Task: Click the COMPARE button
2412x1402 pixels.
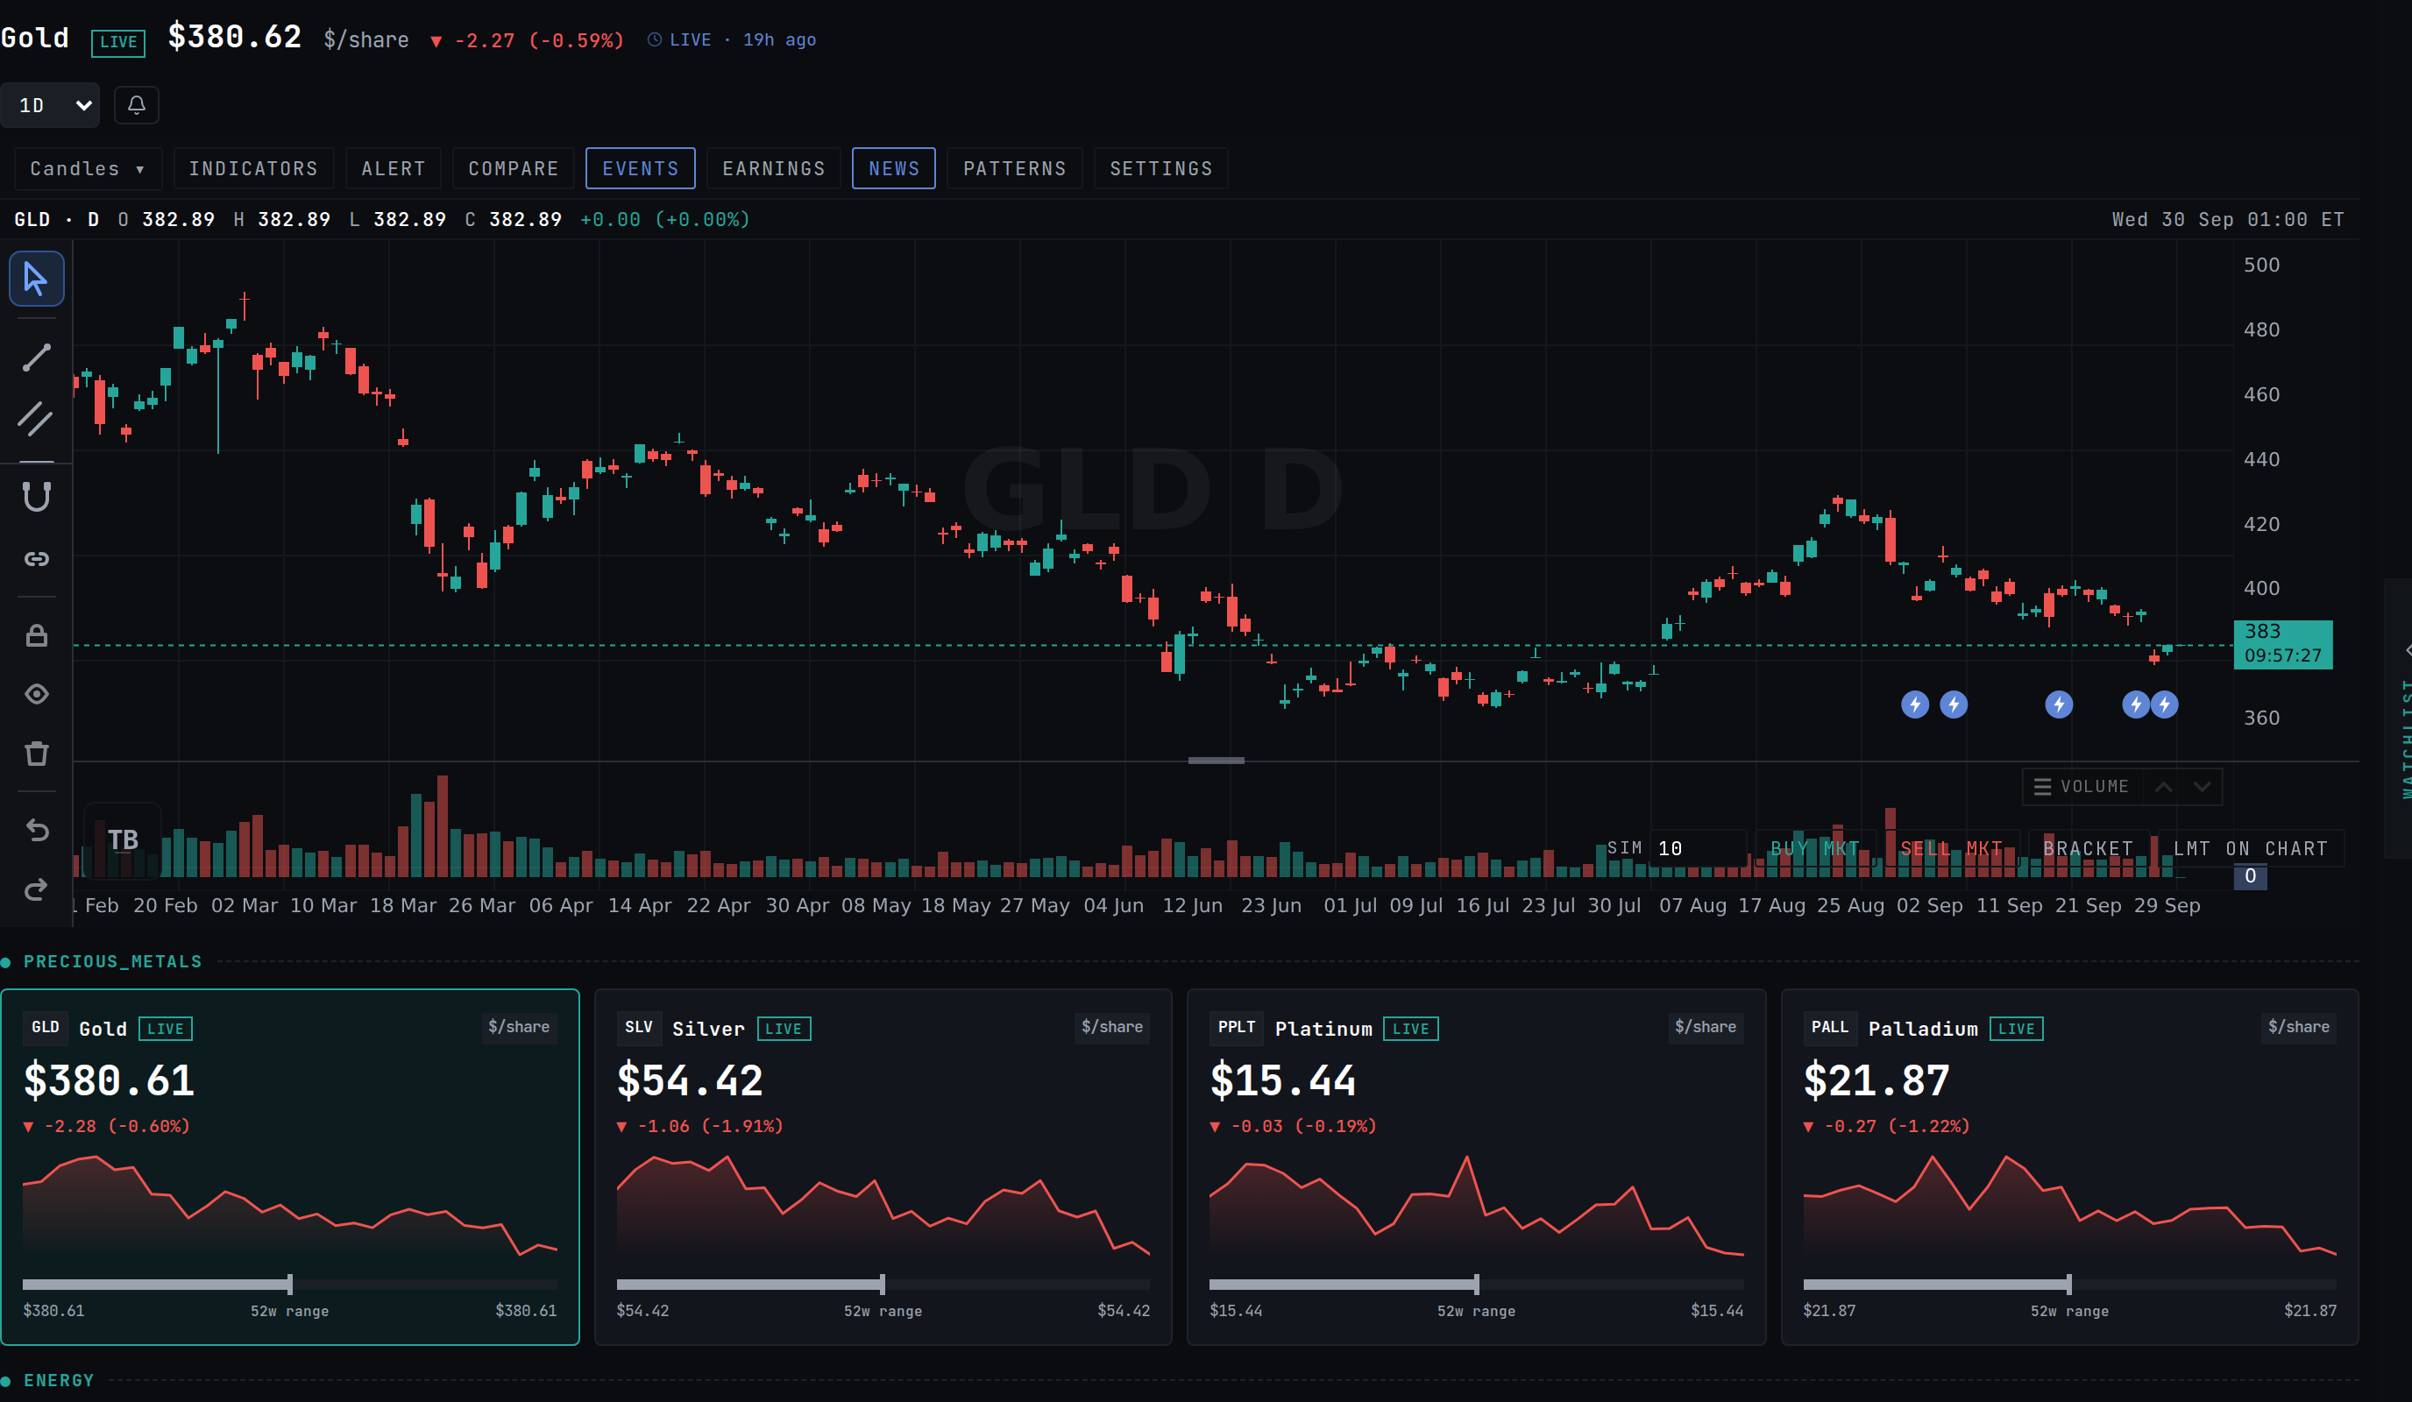Action: (514, 168)
